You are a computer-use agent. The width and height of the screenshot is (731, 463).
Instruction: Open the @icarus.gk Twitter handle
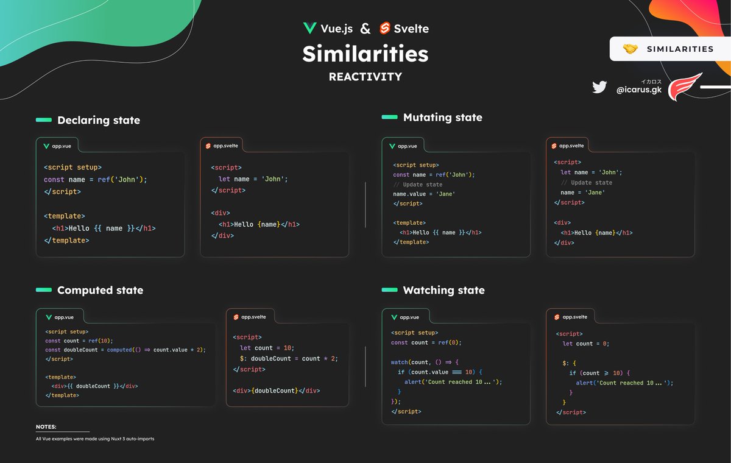click(x=638, y=90)
